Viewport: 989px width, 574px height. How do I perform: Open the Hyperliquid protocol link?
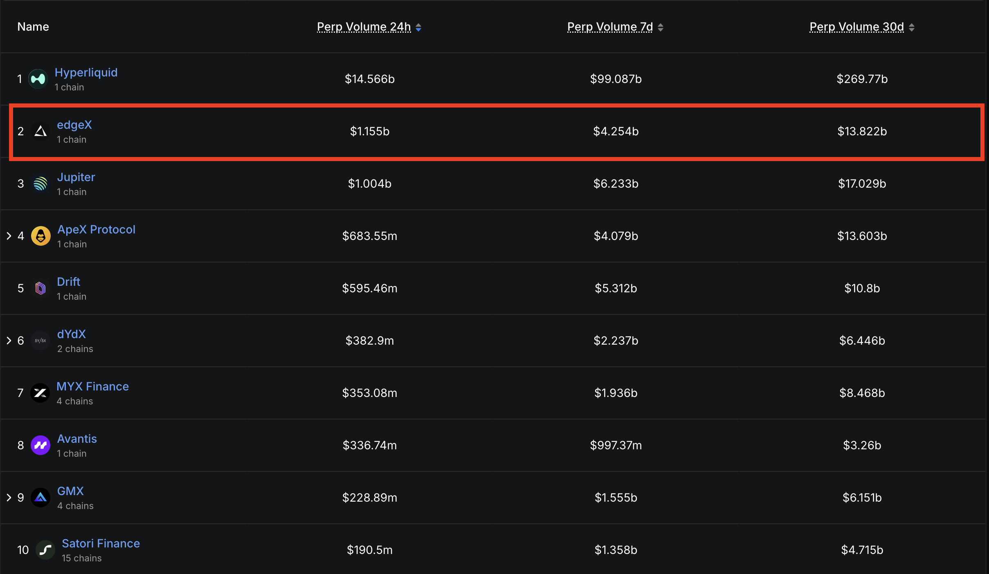(x=86, y=72)
